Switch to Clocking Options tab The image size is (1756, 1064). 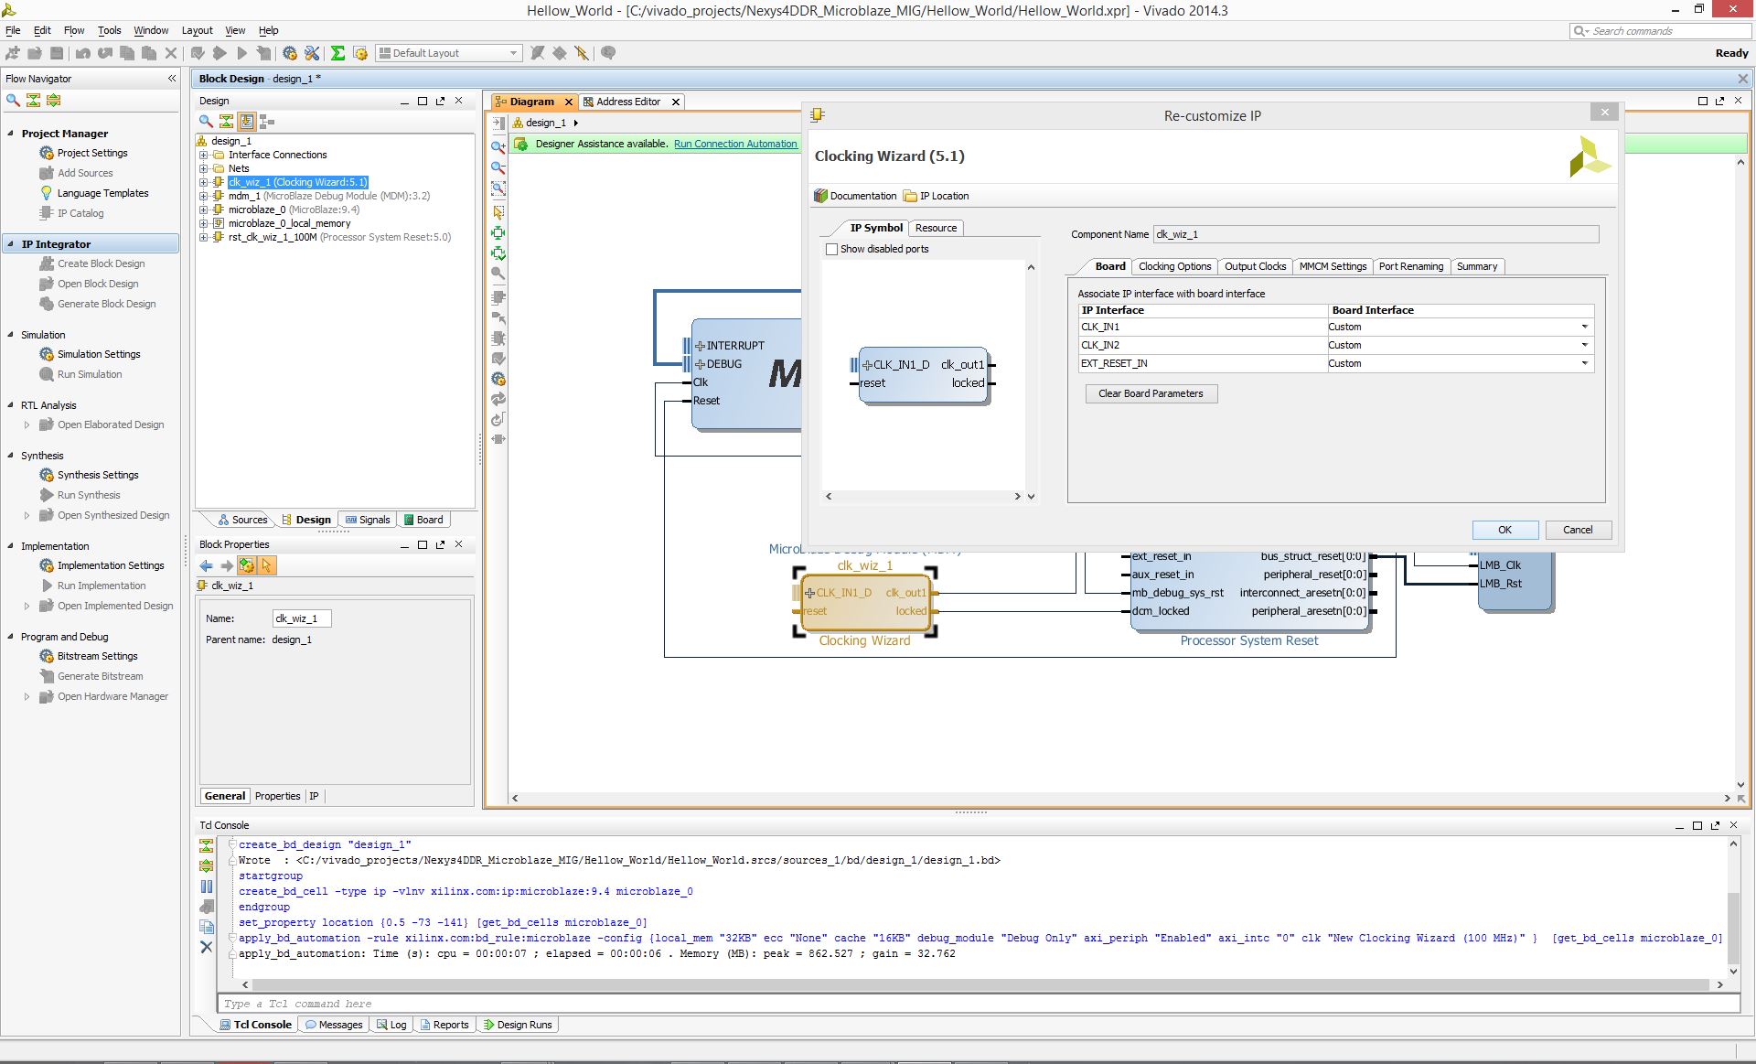tap(1174, 266)
